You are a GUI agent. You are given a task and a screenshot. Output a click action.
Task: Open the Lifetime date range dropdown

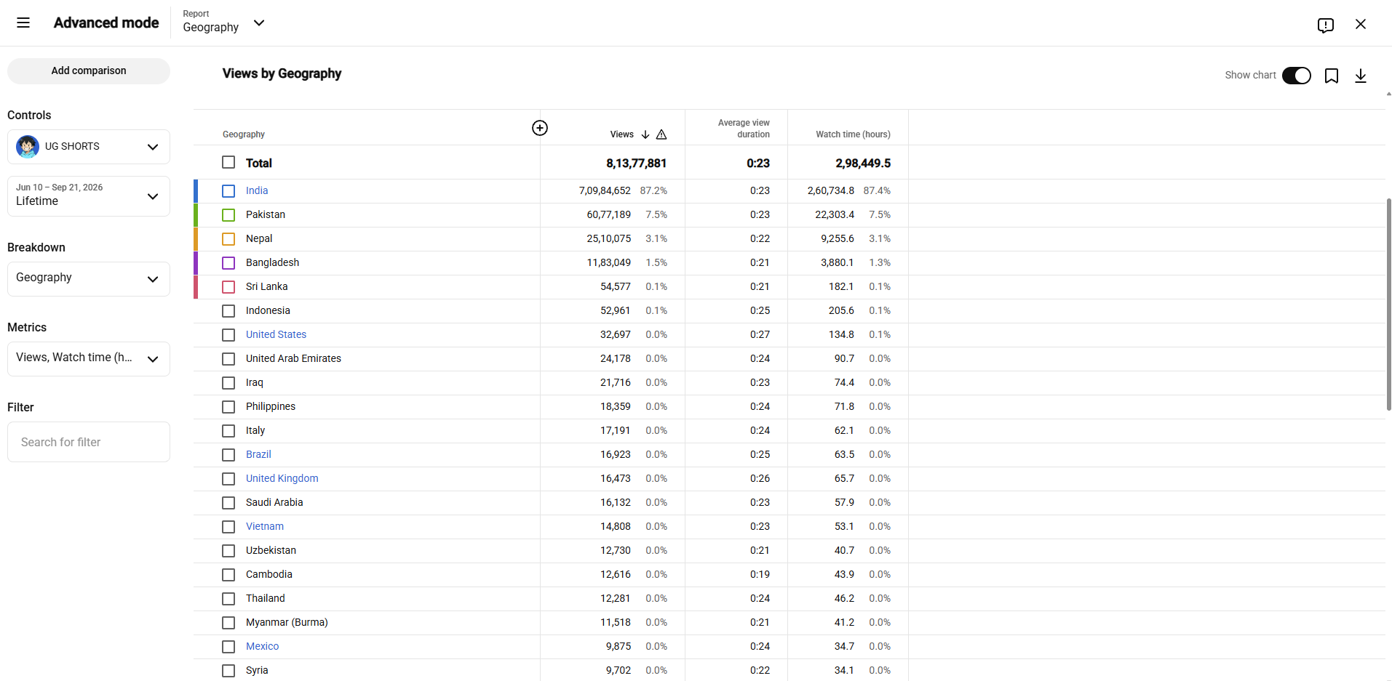point(89,196)
